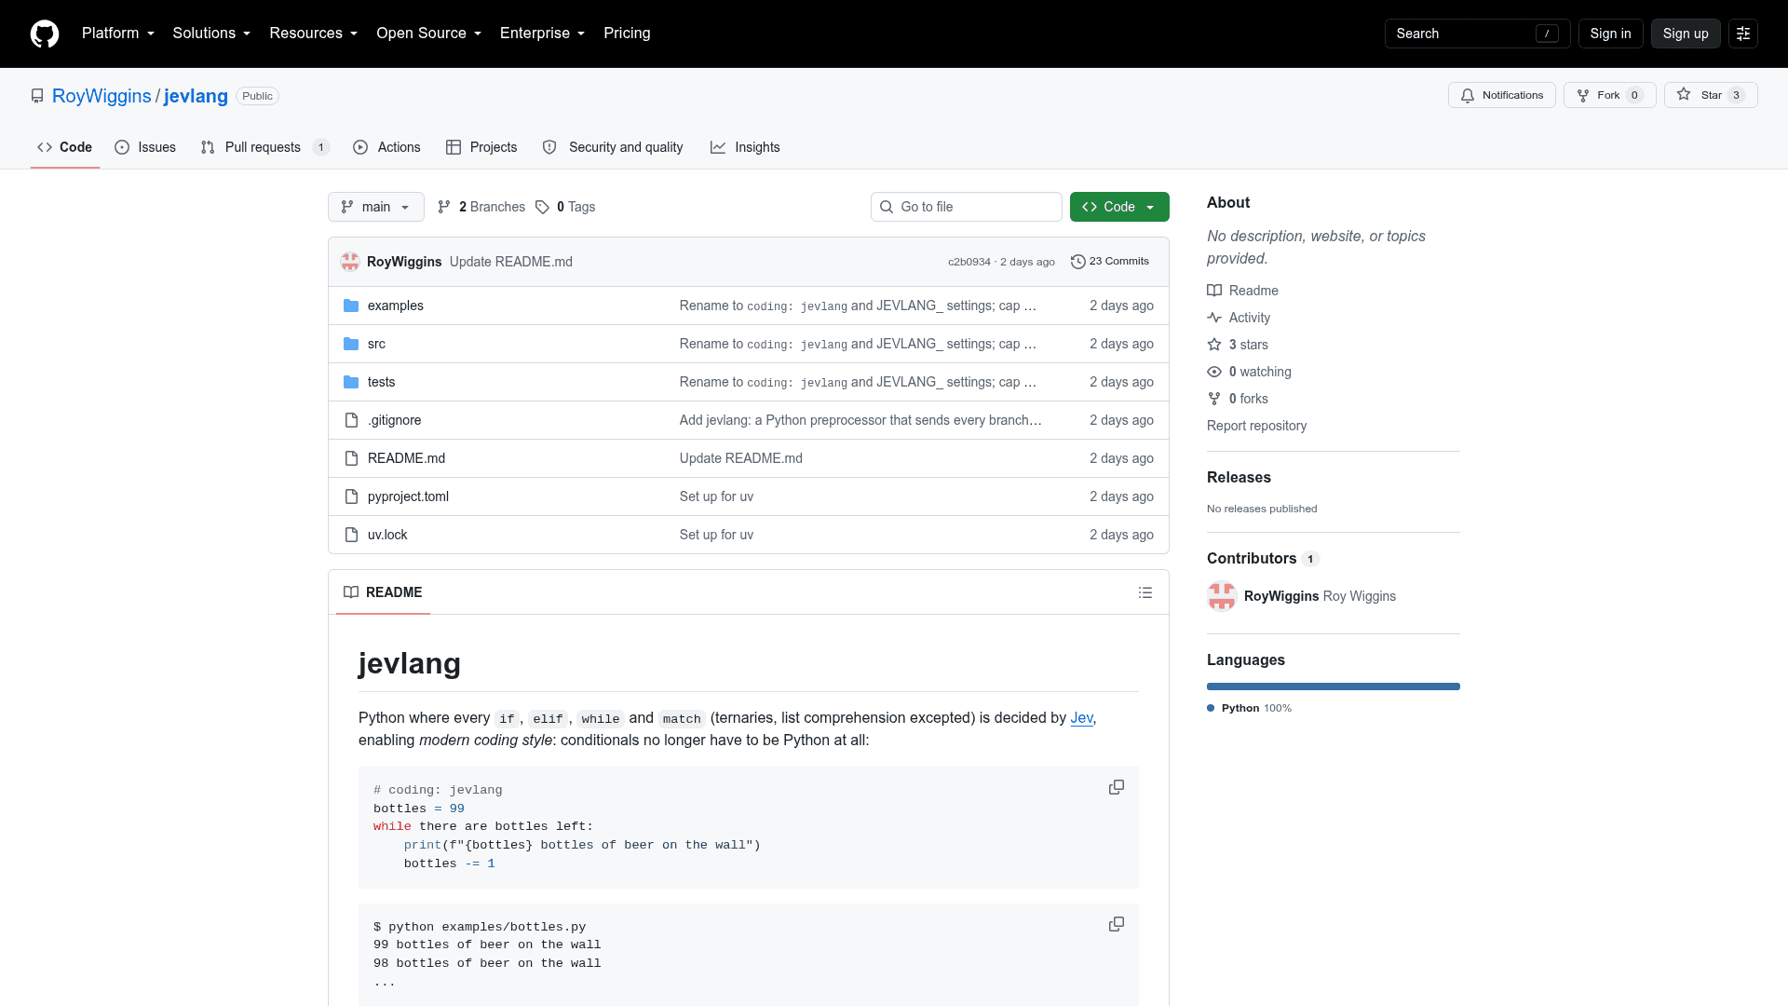Click the uv.lock file icon
This screenshot has width=1788, height=1006.
tap(351, 535)
